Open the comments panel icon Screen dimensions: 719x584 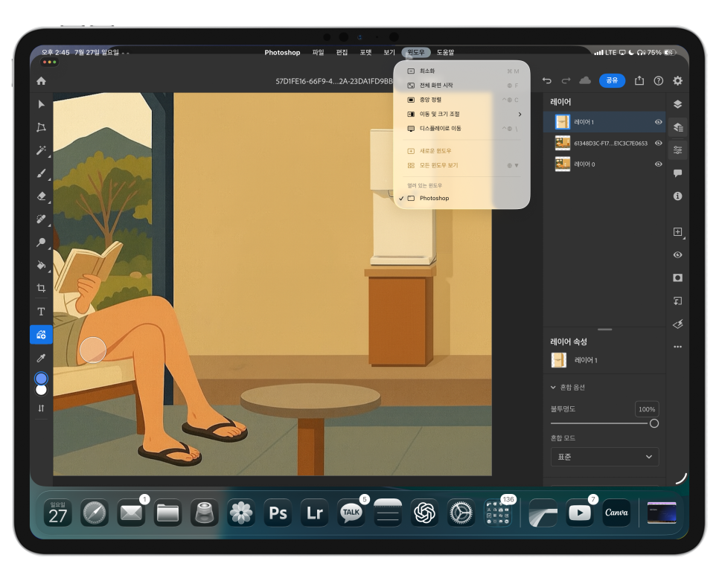(x=678, y=173)
